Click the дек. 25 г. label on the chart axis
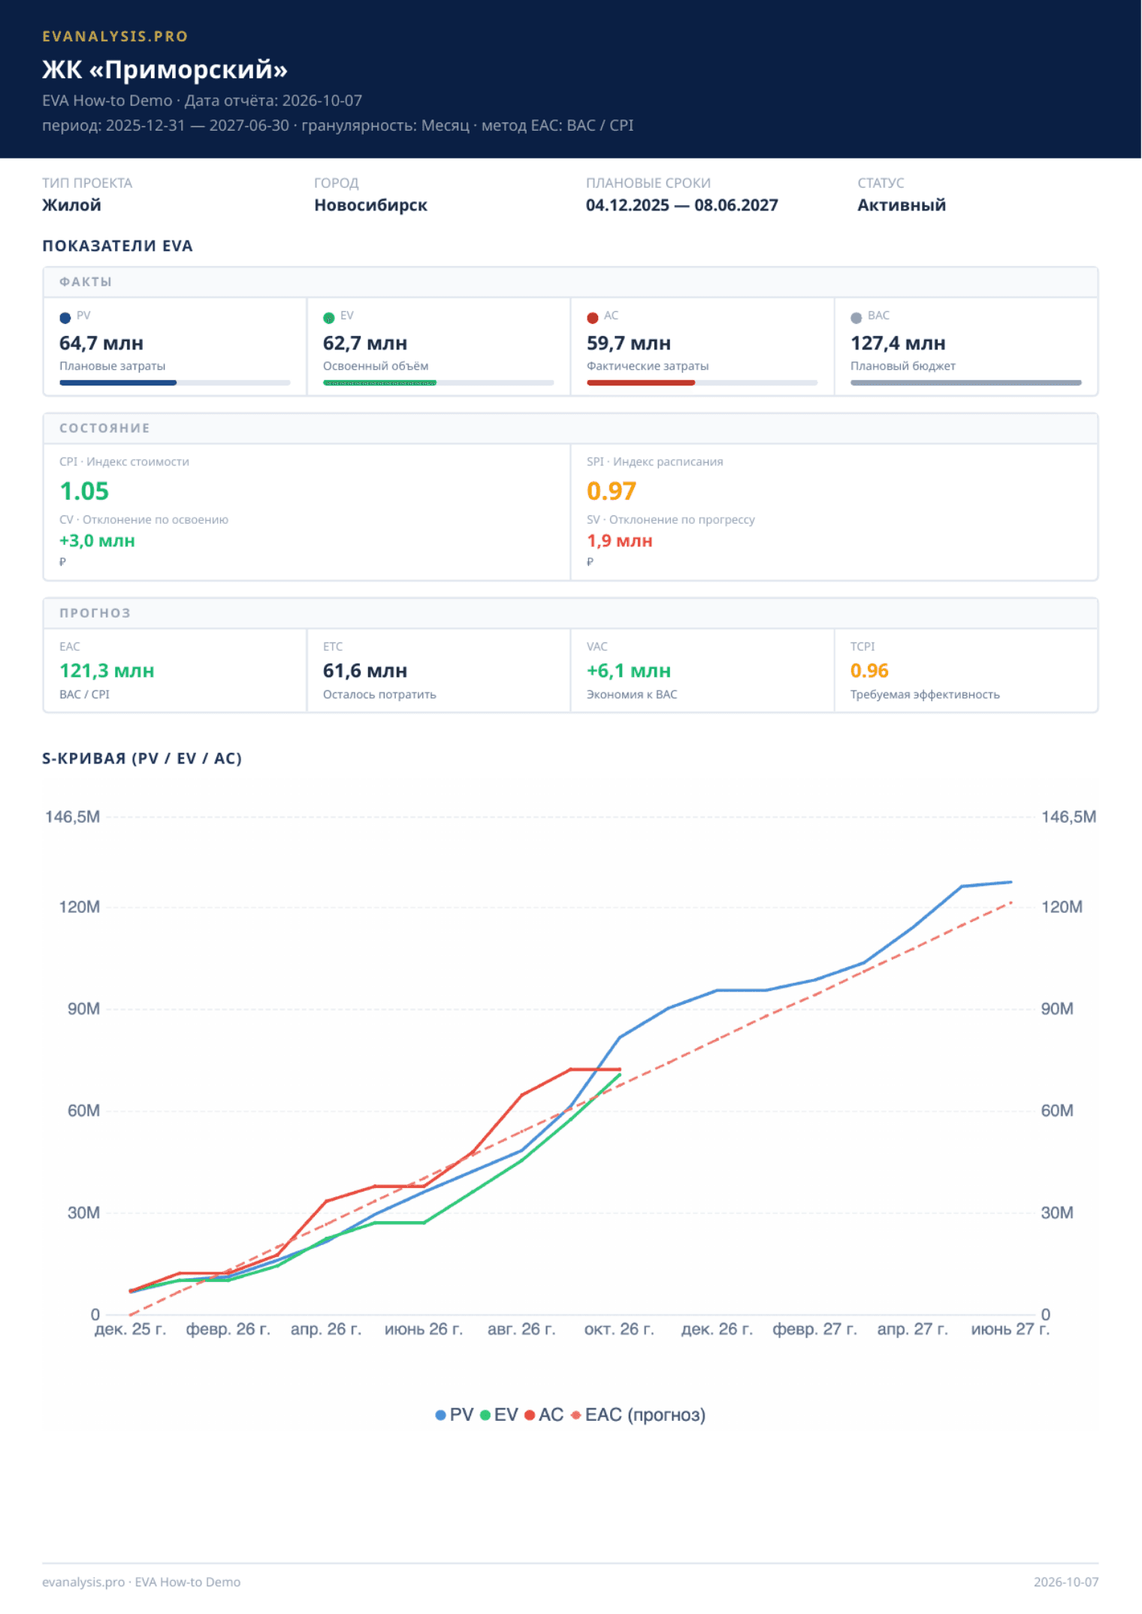The width and height of the screenshot is (1142, 1614). tap(130, 1329)
